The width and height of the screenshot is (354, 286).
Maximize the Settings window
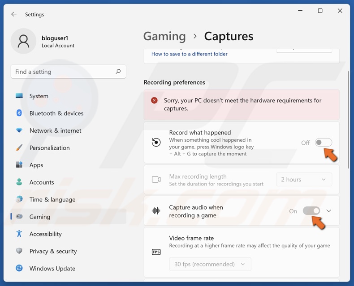pyautogui.click(x=320, y=11)
